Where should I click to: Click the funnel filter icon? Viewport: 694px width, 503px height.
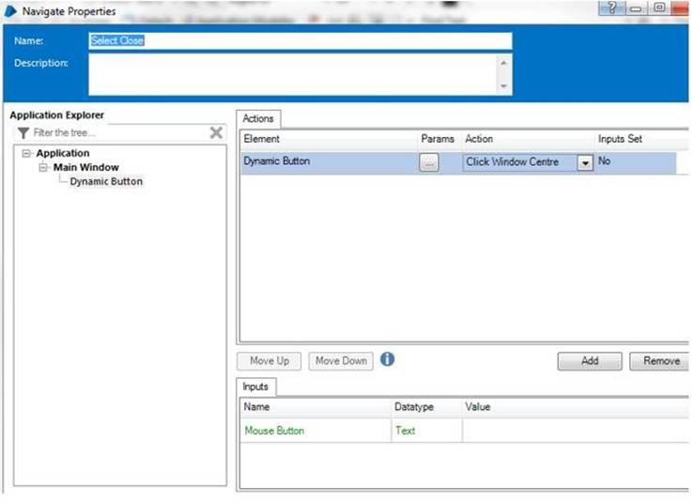click(23, 133)
